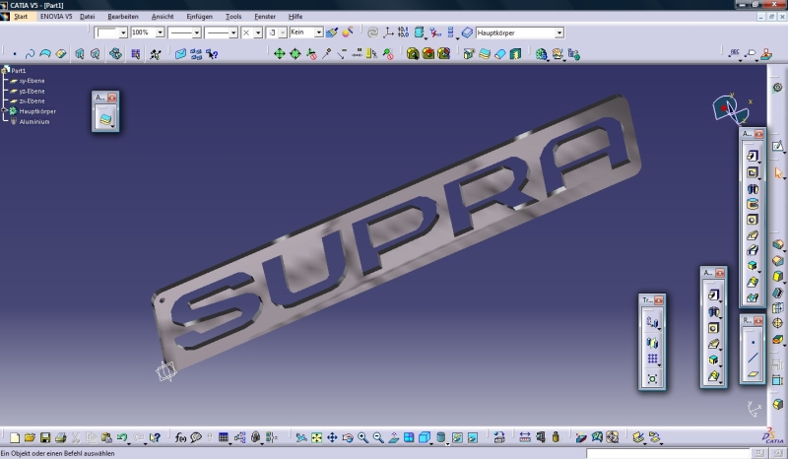Click the apply material icon in left floating toolbar
The image size is (788, 459).
(105, 119)
